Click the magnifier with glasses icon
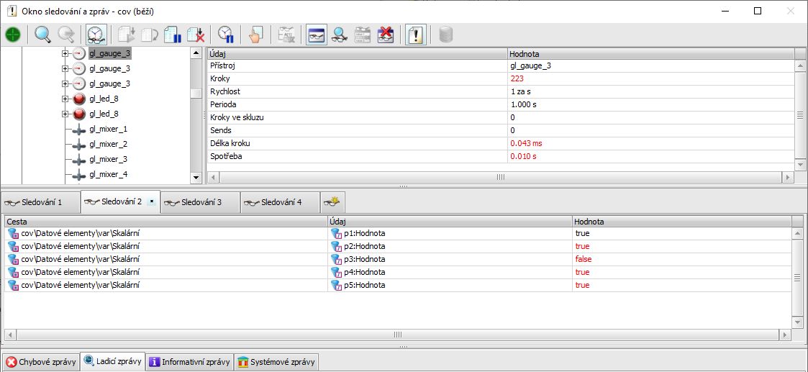The width and height of the screenshot is (808, 372). pos(340,35)
